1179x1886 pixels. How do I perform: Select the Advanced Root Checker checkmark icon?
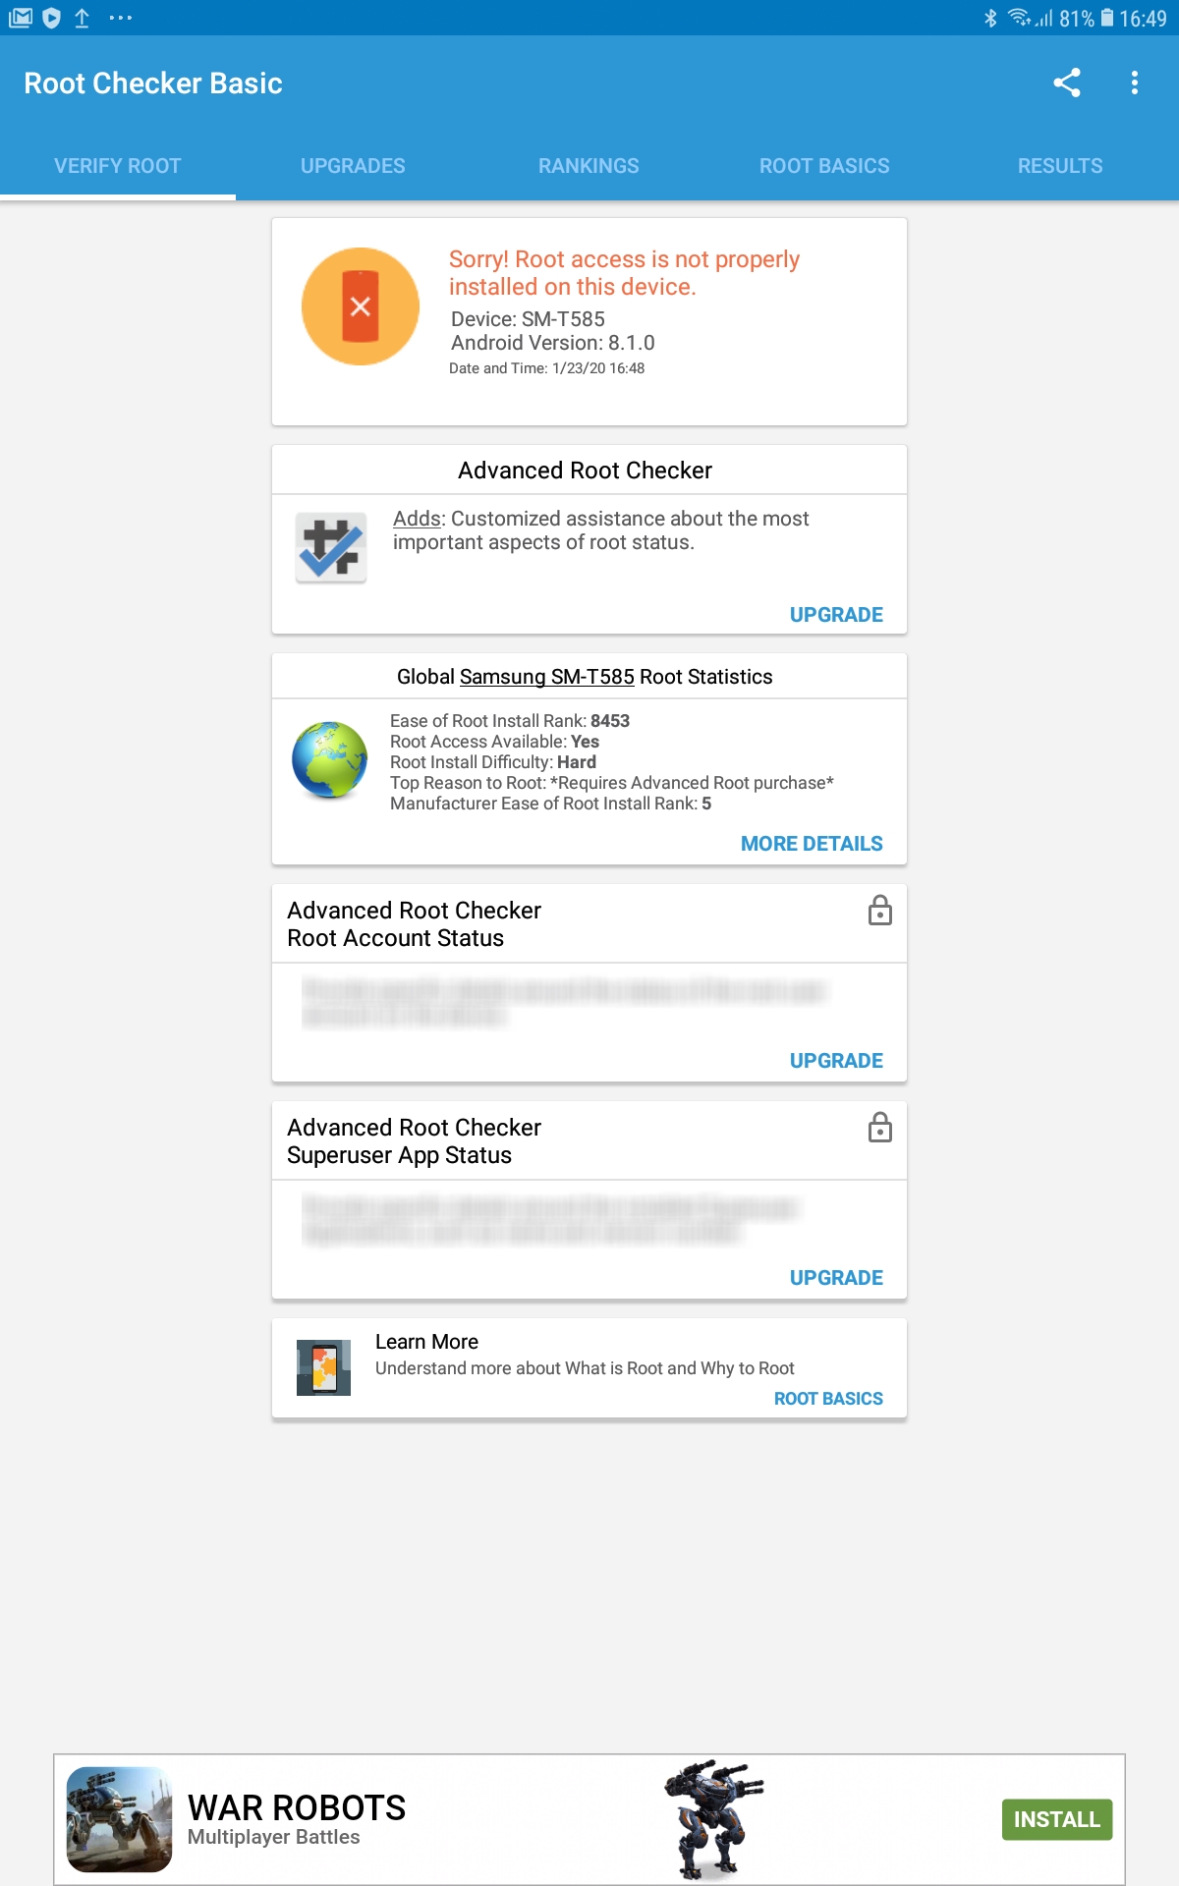(x=330, y=546)
